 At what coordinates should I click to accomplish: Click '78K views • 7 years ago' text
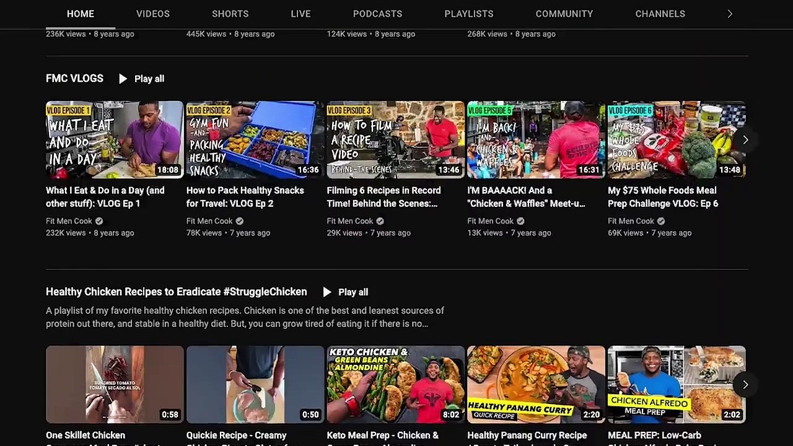coord(228,233)
